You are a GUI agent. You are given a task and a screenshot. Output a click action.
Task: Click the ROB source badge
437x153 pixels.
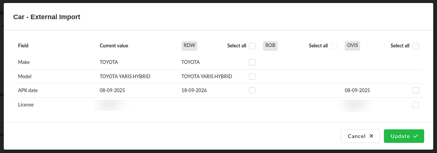coord(270,45)
